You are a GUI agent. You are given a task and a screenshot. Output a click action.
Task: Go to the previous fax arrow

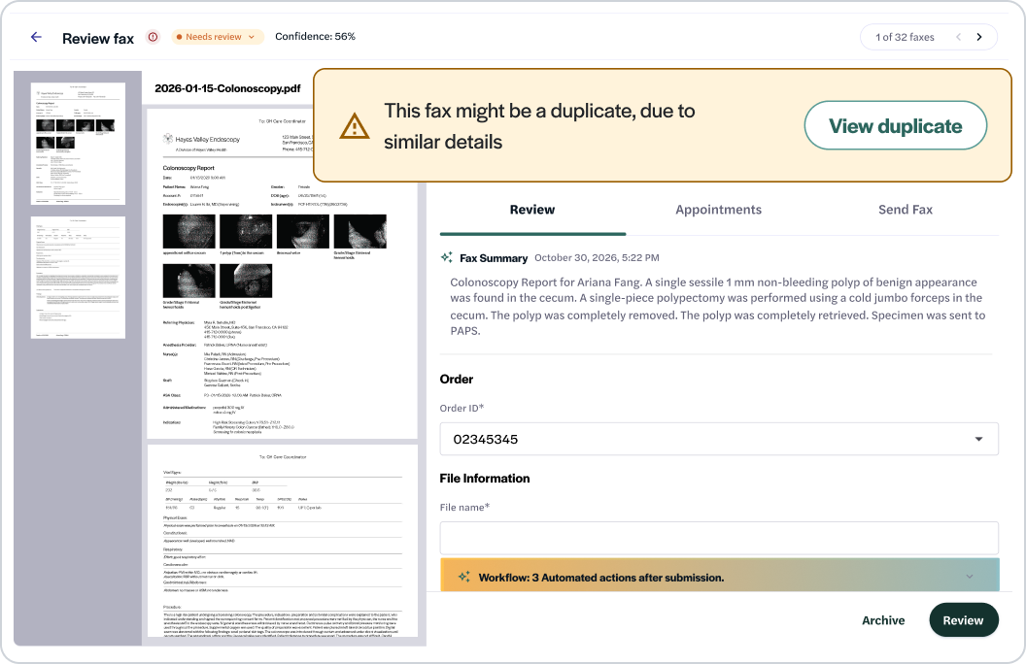[x=959, y=37]
